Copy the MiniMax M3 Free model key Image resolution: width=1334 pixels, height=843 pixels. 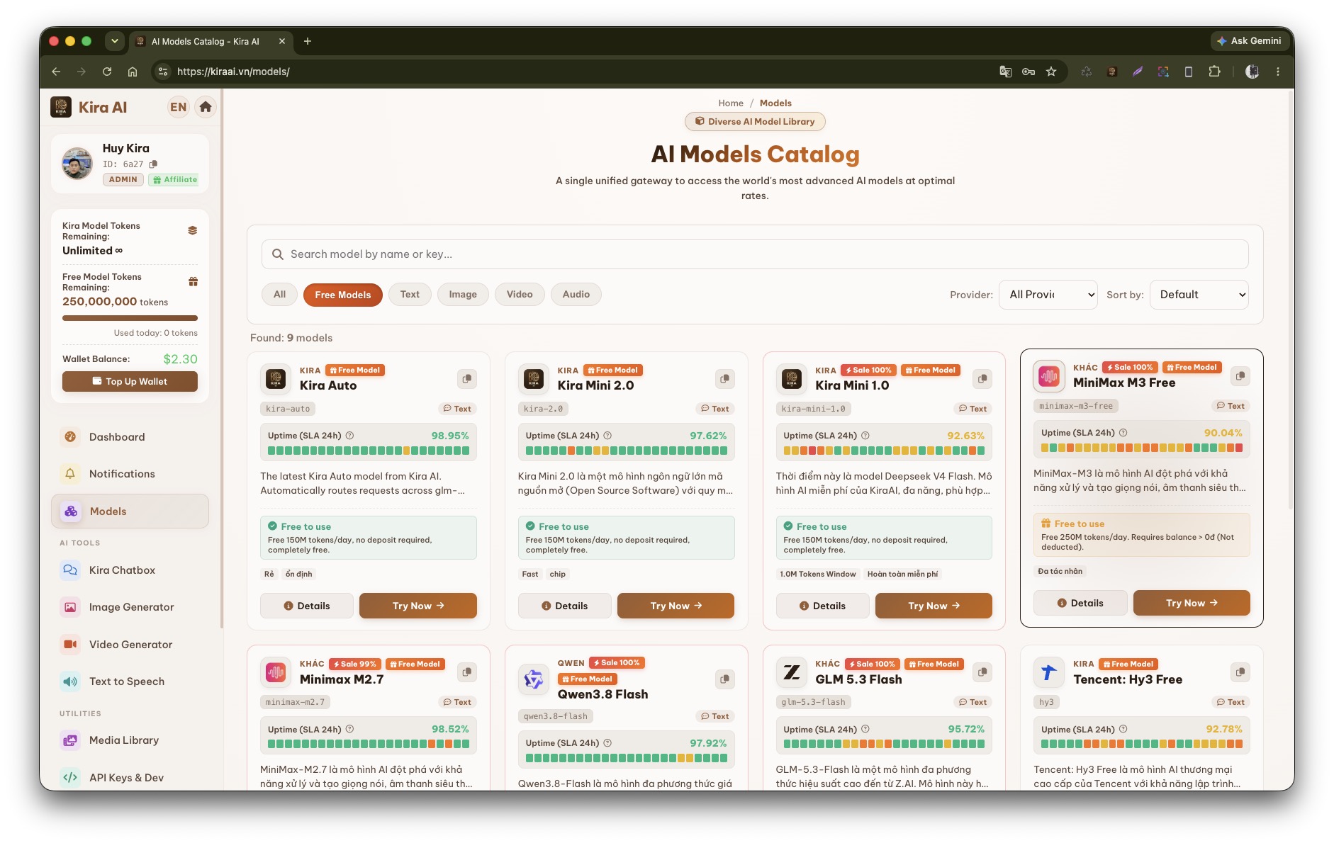click(x=1240, y=376)
